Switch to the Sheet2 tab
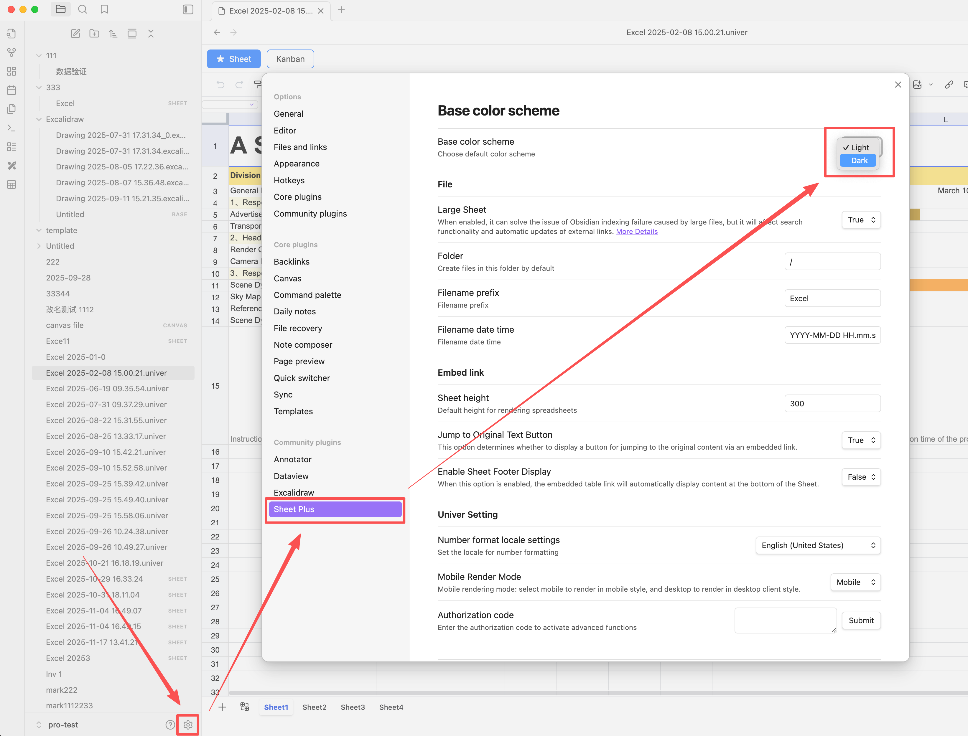The height and width of the screenshot is (736, 968). (x=314, y=707)
